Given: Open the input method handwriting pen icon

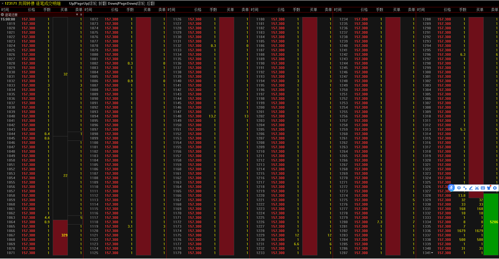Looking at the screenshot, I should tap(471, 188).
